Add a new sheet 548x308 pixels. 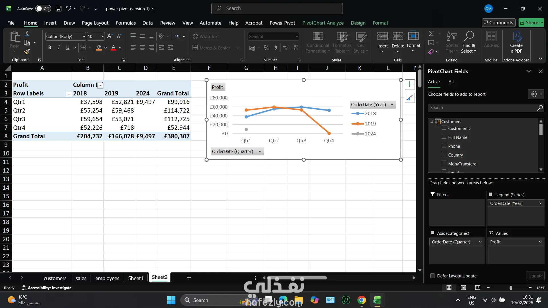(x=189, y=278)
